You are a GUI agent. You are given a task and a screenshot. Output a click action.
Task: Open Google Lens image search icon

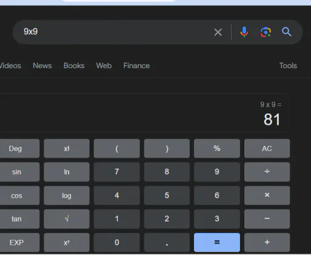(265, 32)
